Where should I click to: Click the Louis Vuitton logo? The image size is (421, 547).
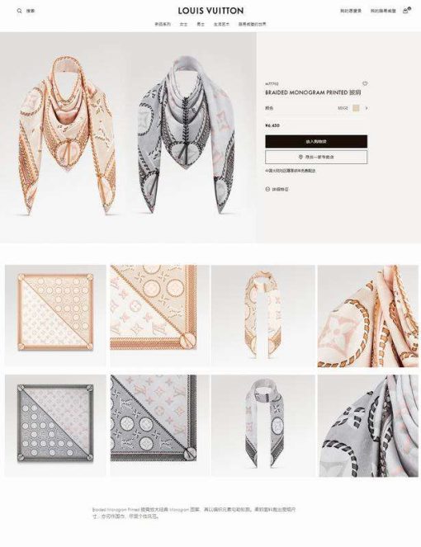tap(210, 11)
